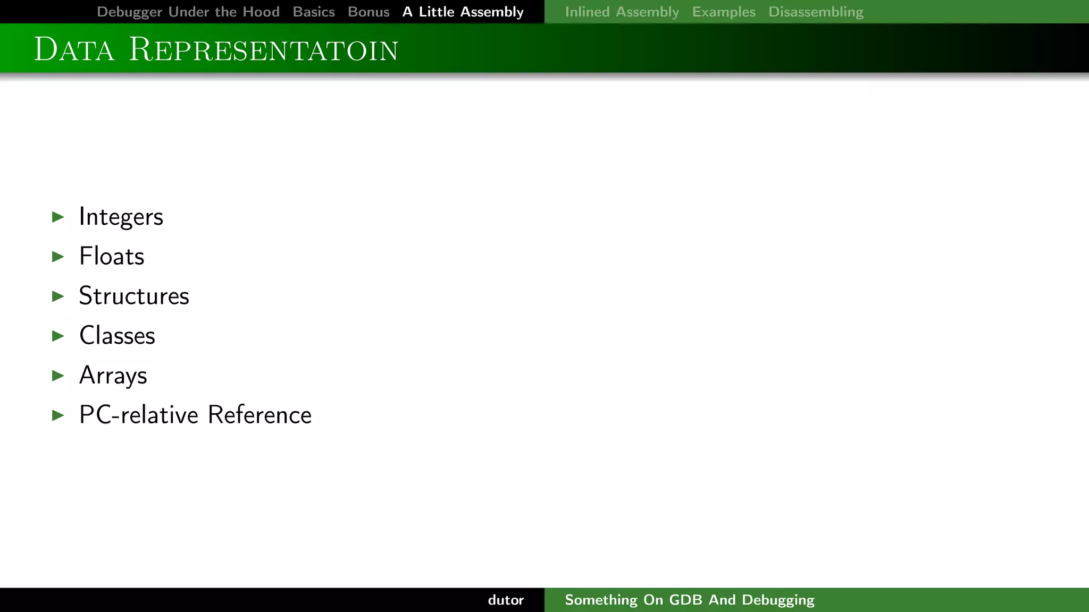The height and width of the screenshot is (612, 1089).
Task: Click the bullet arrow next to Floats
Action: tap(58, 257)
